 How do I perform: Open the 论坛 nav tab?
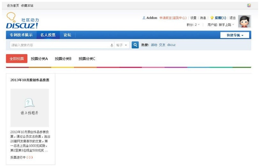point(67,35)
